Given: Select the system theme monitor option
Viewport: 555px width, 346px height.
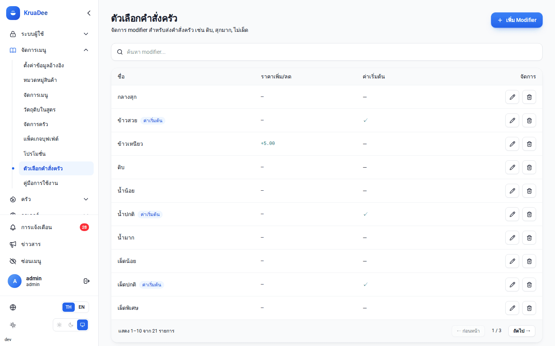Looking at the screenshot, I should tap(82, 325).
